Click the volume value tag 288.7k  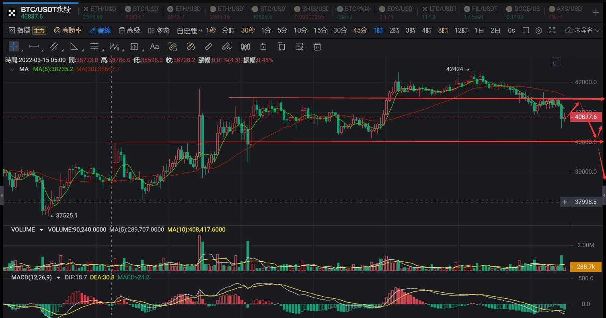pos(585,267)
